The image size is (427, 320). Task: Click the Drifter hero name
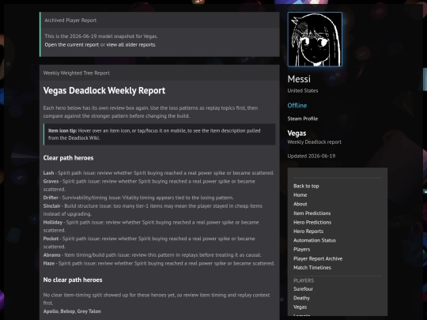tap(51, 198)
